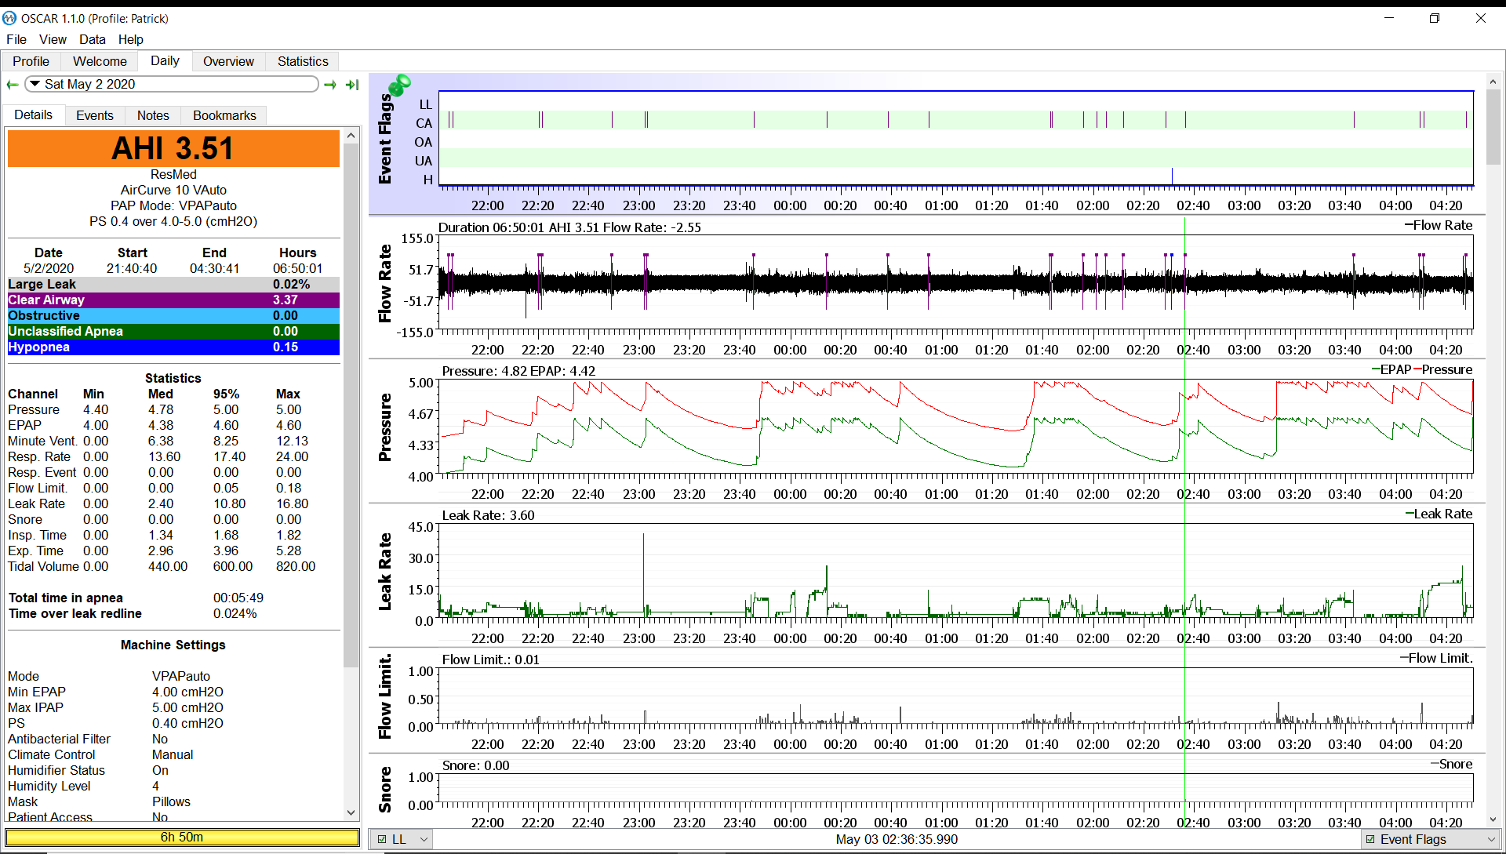Open the Events sub-tab
1506x854 pixels.
pos(95,115)
